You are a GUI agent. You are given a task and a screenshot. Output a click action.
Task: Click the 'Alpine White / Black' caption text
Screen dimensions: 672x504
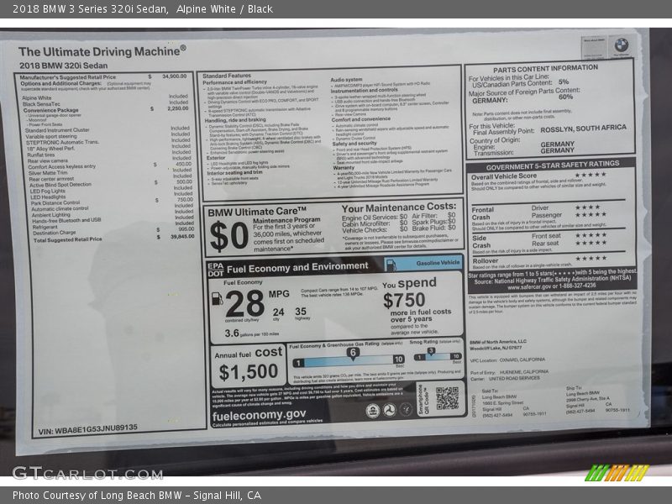[224, 9]
